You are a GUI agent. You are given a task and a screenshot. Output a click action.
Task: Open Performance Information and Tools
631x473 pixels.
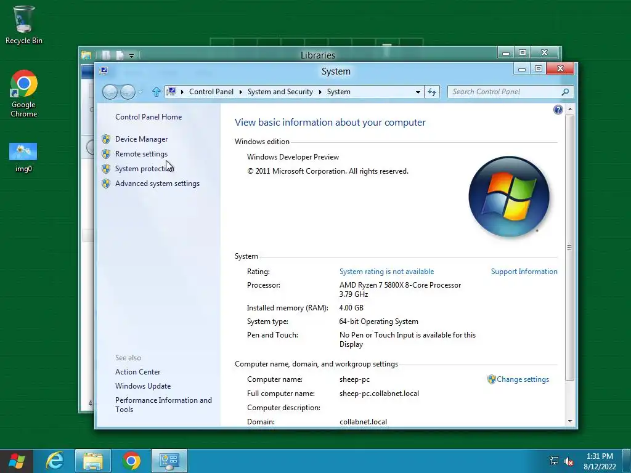(x=163, y=405)
